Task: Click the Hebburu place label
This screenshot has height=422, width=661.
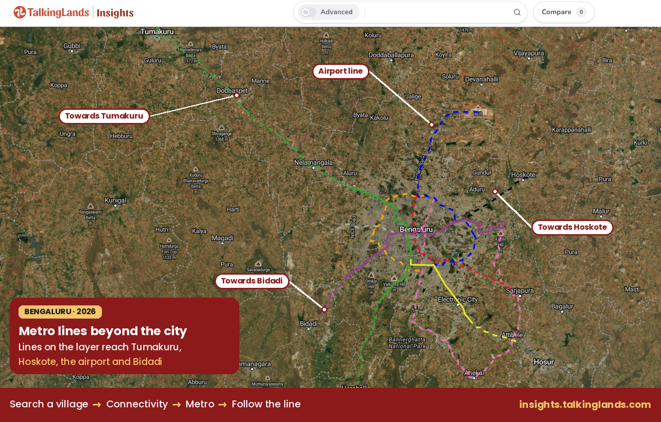Action: (x=121, y=136)
